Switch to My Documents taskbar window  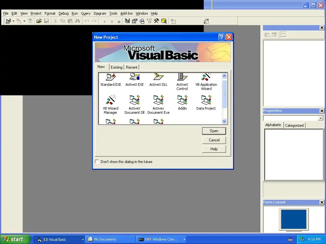point(110,240)
